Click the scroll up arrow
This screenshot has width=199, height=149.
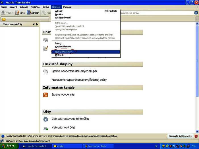(x=197, y=24)
